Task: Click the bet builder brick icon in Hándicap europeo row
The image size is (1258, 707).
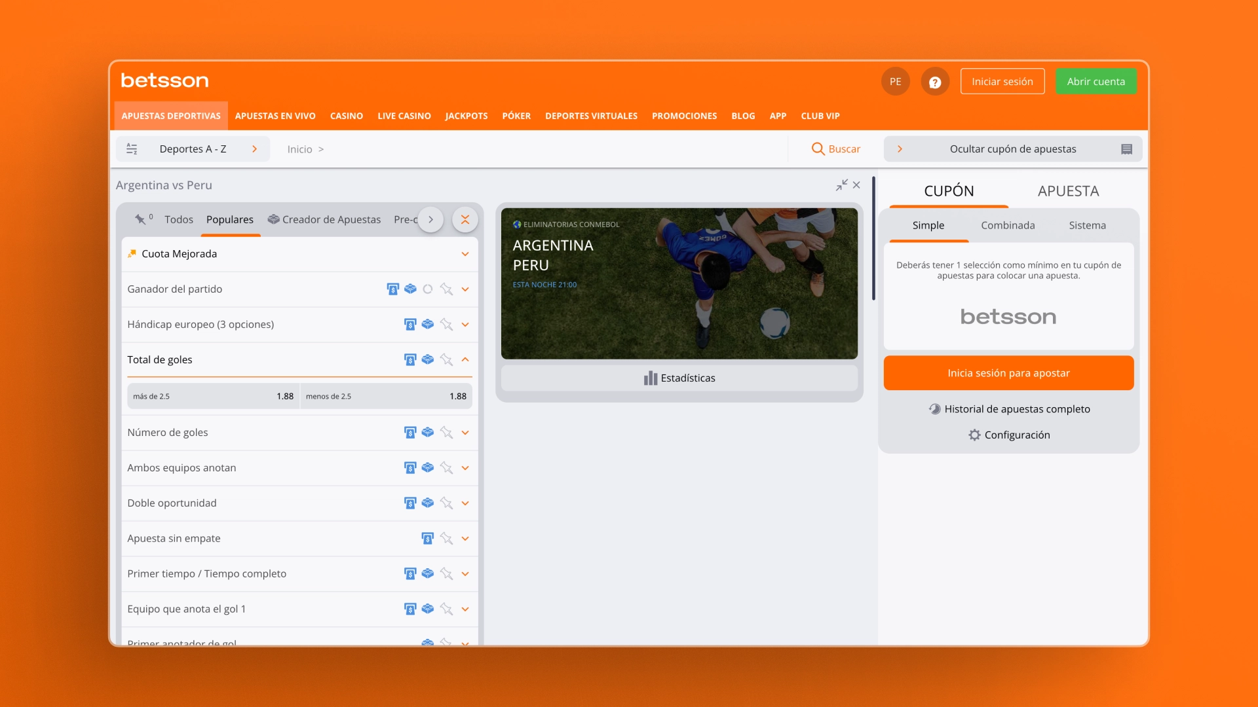Action: (x=428, y=324)
